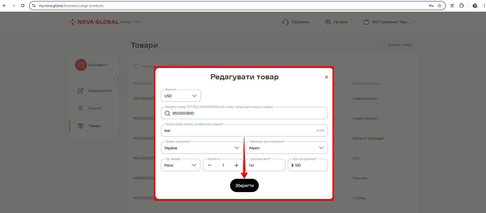Image resolution: width=486 pixels, height=213 pixels.
Task: Open the browser extensions puzzle icon
Action: coord(461,6)
